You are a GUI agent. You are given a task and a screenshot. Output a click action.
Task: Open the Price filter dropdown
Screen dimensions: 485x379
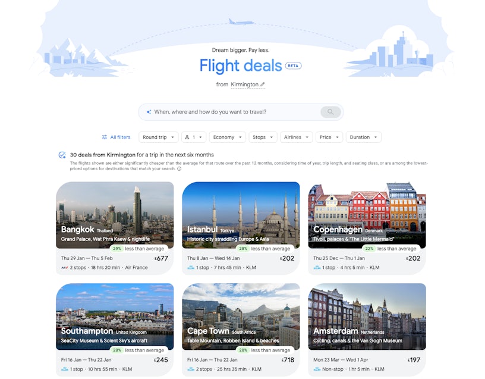tap(329, 137)
